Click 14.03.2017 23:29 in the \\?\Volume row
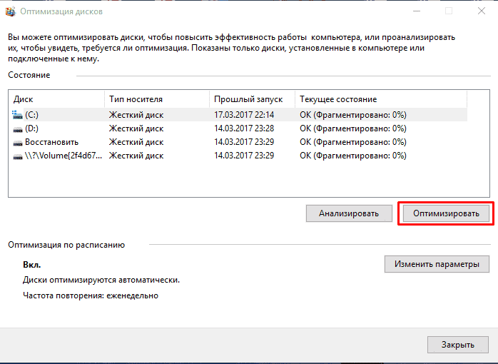The image size is (498, 364). pos(244,156)
